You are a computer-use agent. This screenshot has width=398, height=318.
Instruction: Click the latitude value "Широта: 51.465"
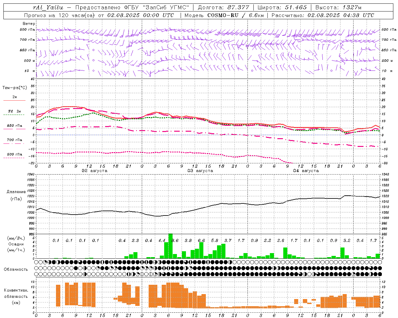tap(282, 7)
